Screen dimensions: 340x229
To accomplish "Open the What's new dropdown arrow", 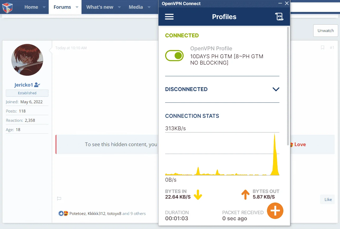I will tap(119, 7).
